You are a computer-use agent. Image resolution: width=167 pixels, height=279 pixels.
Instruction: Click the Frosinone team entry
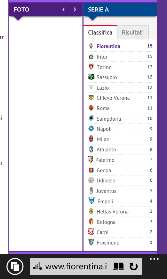120,242
